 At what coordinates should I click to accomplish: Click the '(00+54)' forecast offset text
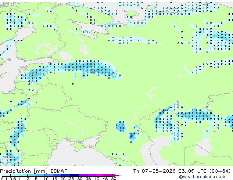[x=220, y=171]
